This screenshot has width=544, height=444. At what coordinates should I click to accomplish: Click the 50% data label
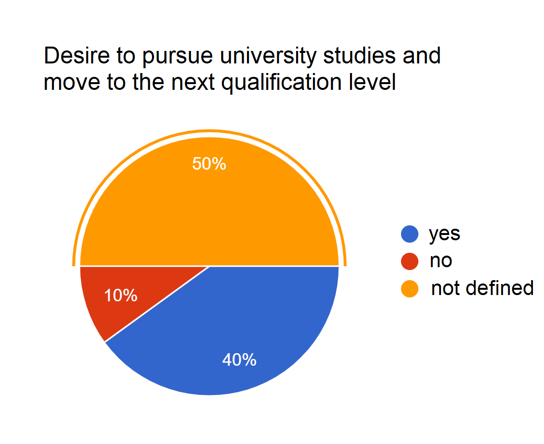[209, 164]
